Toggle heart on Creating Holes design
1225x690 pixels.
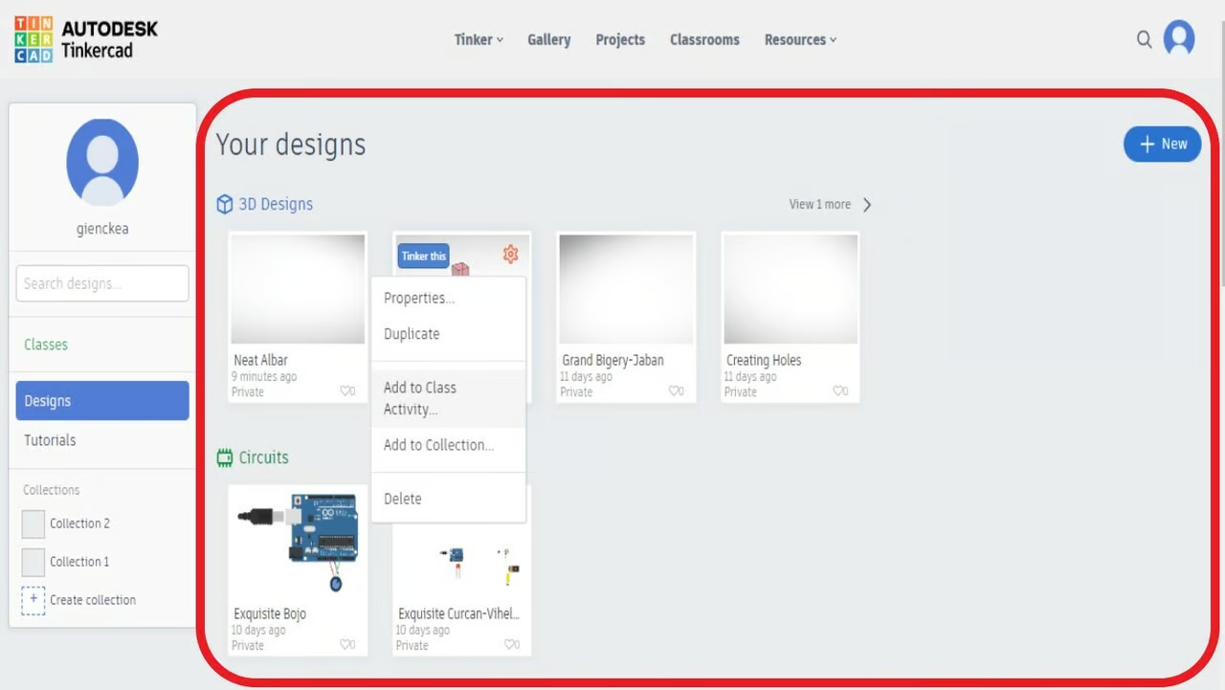(839, 391)
